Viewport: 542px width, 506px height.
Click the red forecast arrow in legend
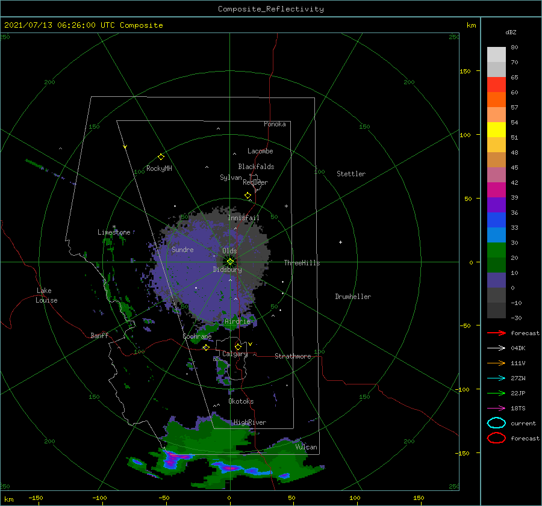[496, 333]
